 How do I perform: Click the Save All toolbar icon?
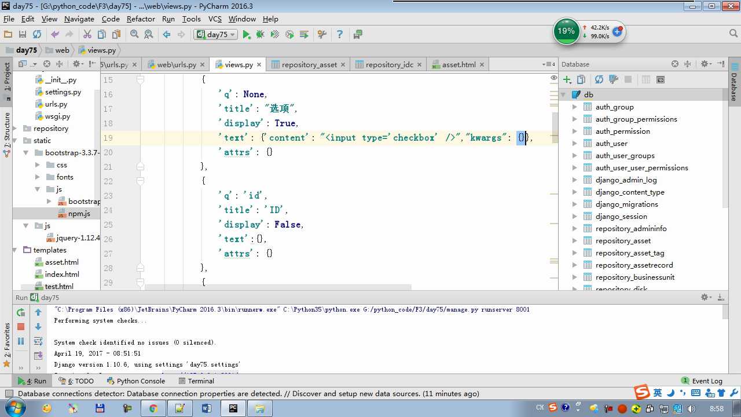pos(23,35)
